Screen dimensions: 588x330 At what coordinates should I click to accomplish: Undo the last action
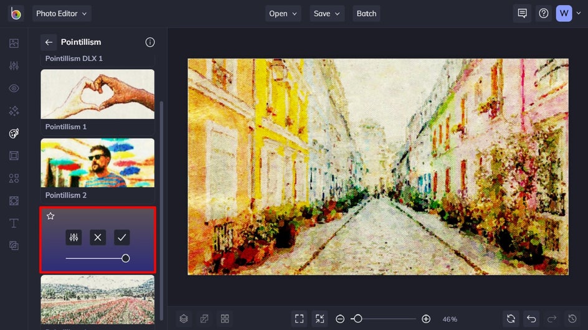pyautogui.click(x=531, y=319)
